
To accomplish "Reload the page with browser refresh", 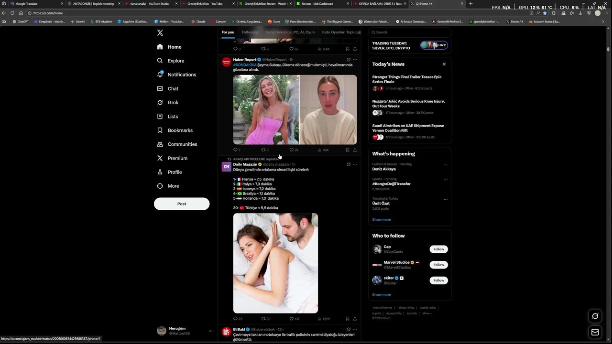I will [12, 13].
